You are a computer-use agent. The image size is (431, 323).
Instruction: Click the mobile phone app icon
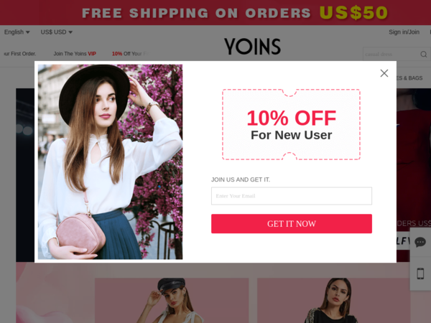[420, 273]
